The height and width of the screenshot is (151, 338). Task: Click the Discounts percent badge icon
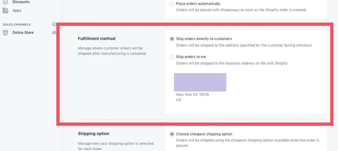tap(5, 1)
